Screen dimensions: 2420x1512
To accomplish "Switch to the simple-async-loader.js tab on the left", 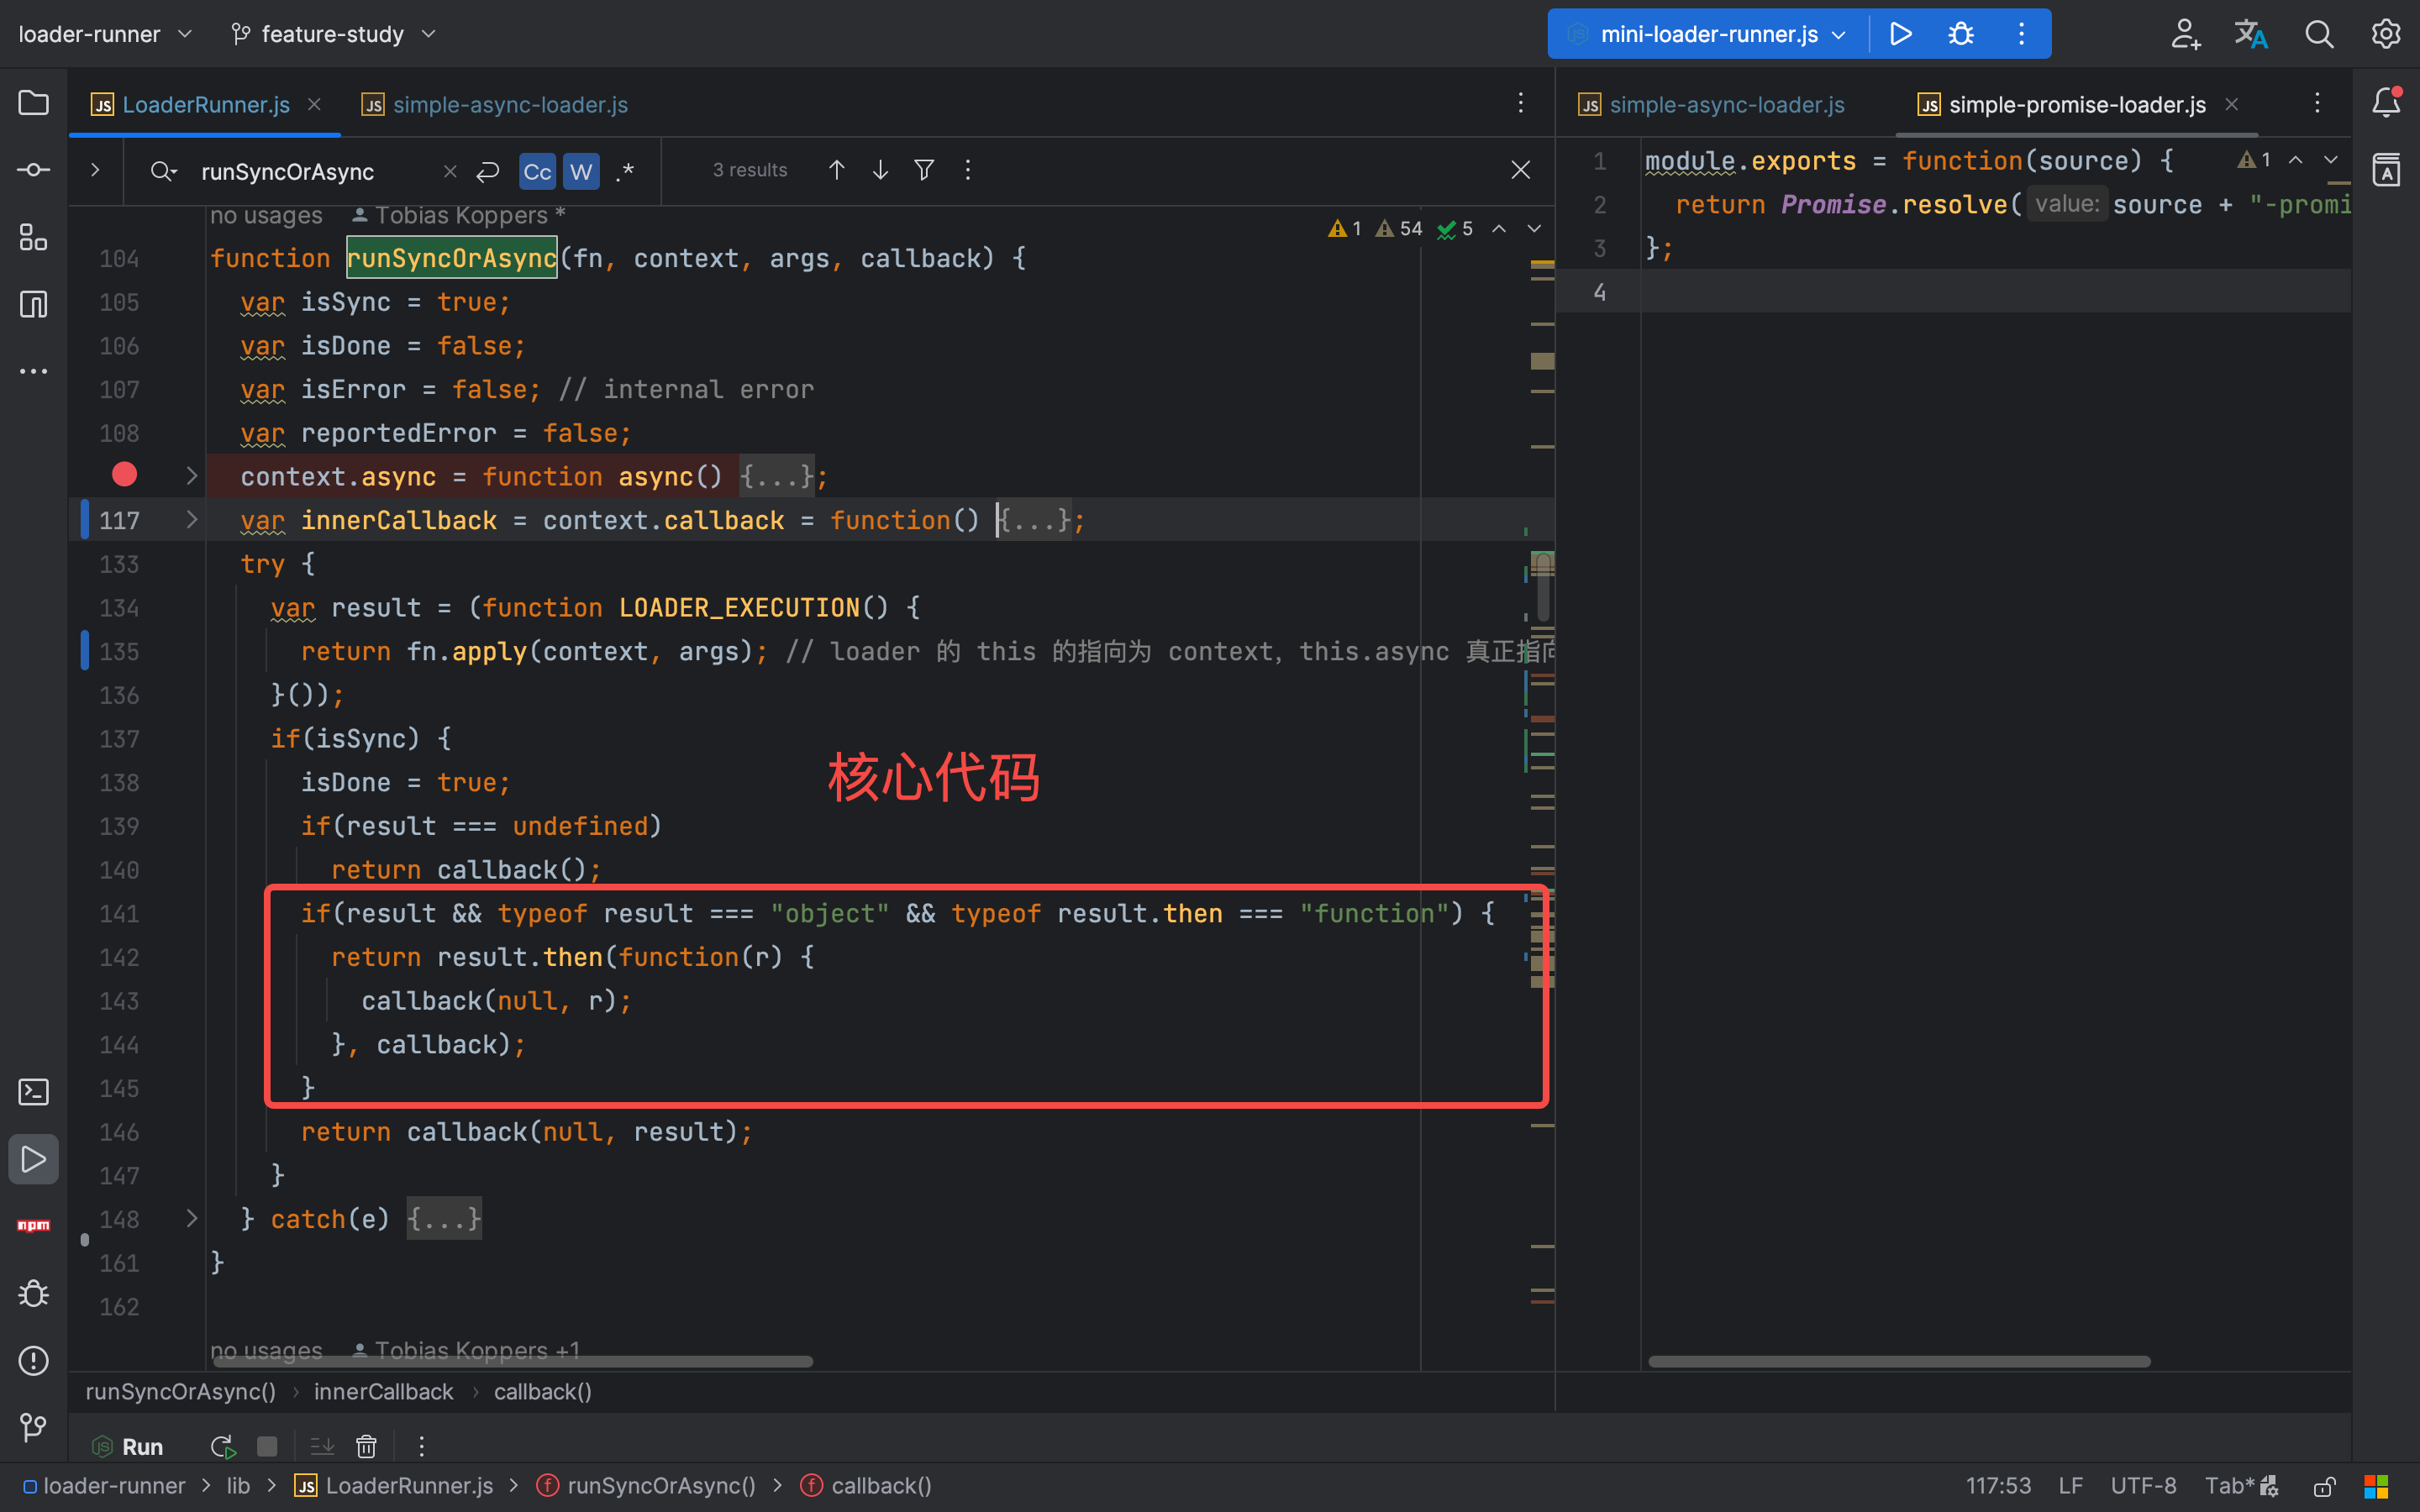I will click(x=509, y=104).
